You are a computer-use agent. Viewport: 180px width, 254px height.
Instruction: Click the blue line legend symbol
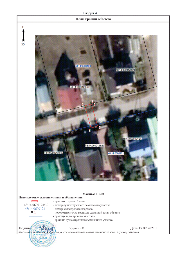35,216
